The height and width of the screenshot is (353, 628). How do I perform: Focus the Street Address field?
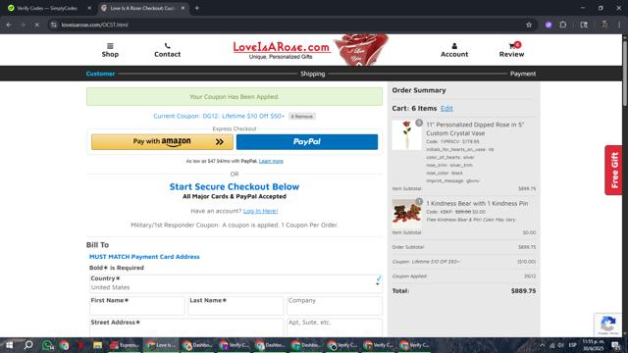tap(186, 328)
